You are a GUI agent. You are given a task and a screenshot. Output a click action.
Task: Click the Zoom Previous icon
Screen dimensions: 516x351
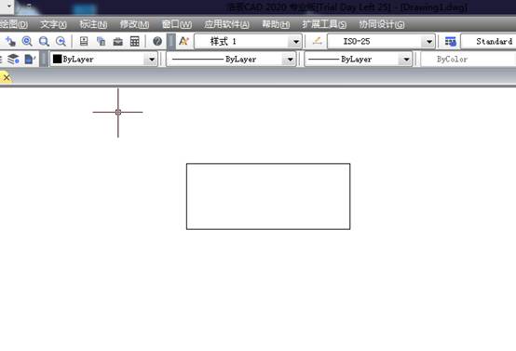coord(61,42)
